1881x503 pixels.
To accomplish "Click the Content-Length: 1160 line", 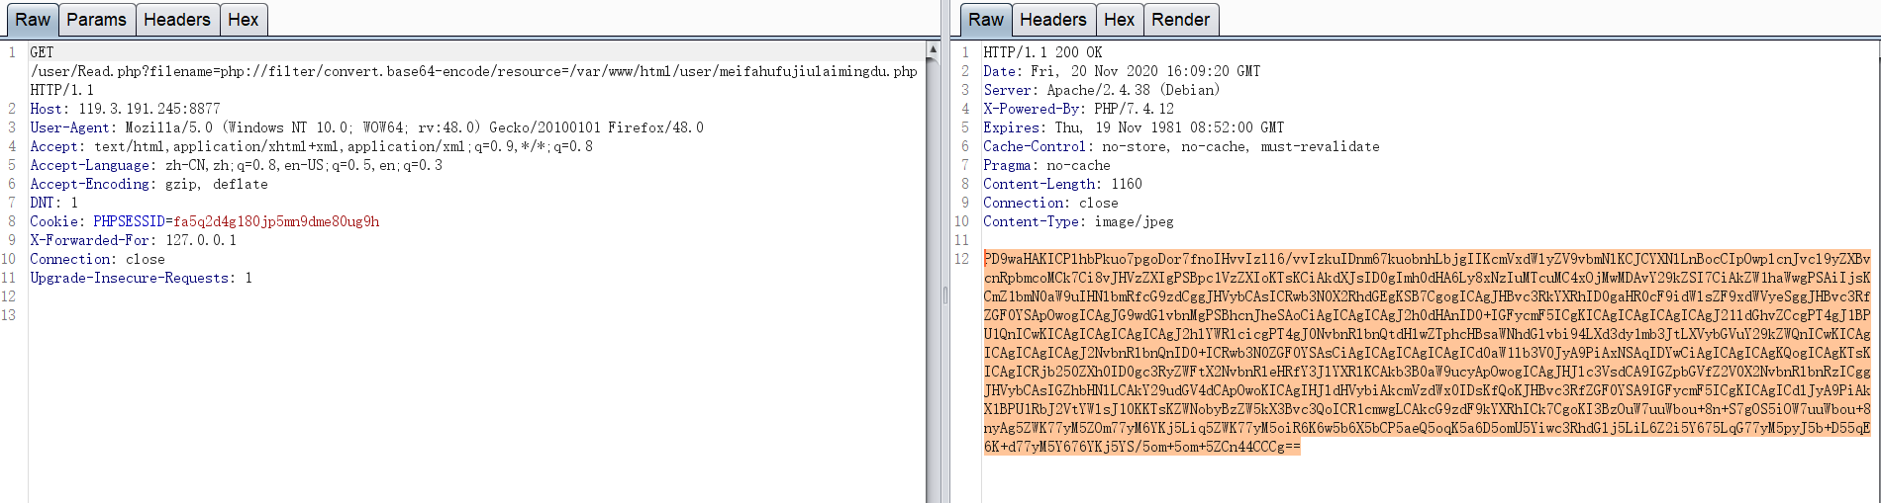I will point(1062,184).
